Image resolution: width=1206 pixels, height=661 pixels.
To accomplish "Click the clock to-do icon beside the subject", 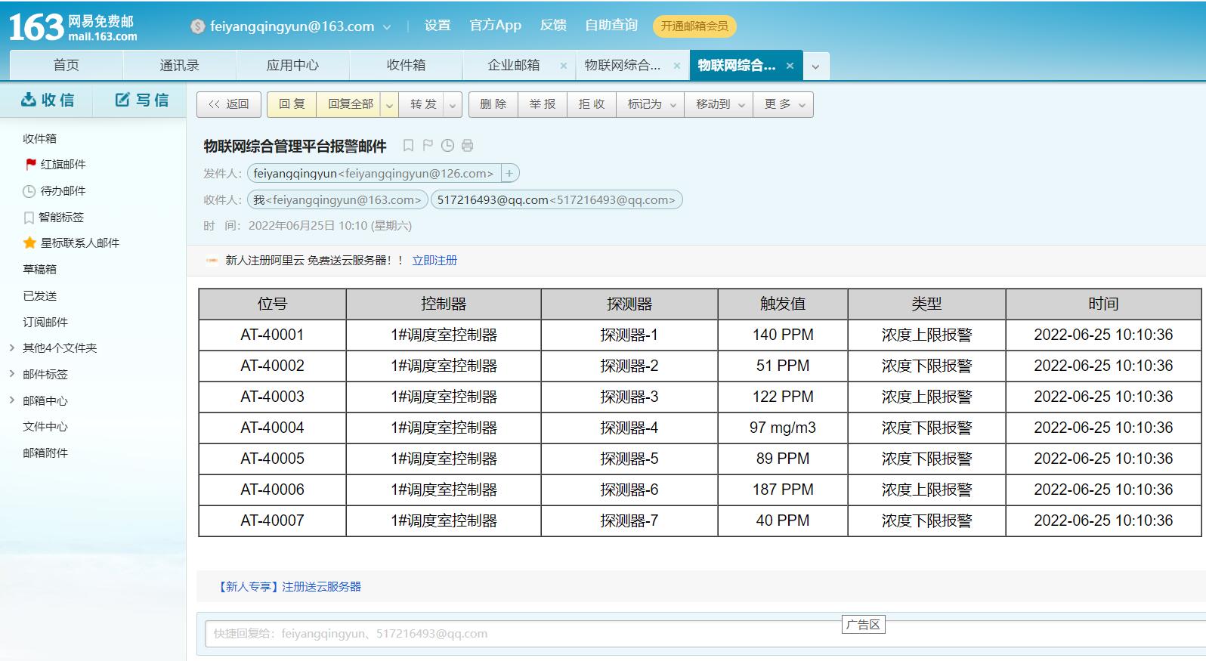I will [447, 145].
